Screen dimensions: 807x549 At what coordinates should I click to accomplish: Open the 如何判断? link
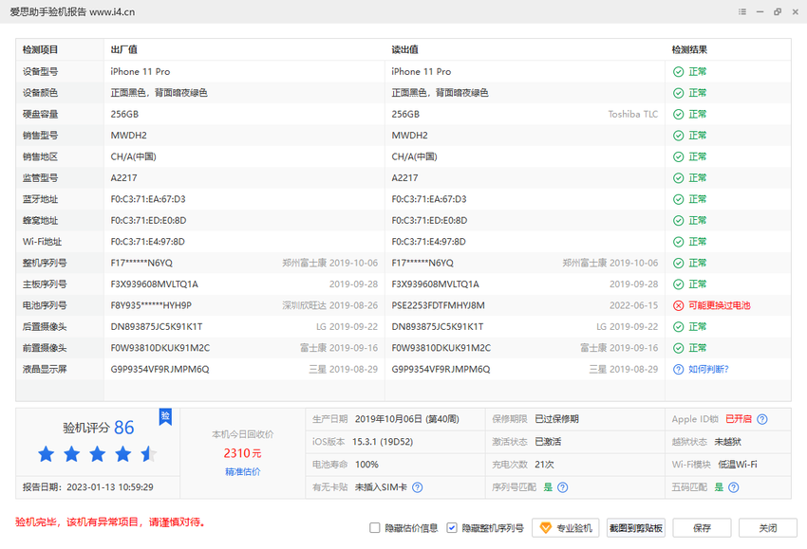coord(708,369)
